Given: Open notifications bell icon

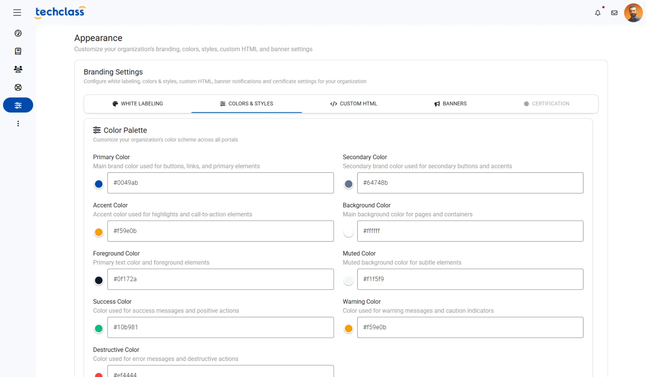Looking at the screenshot, I should tap(598, 13).
